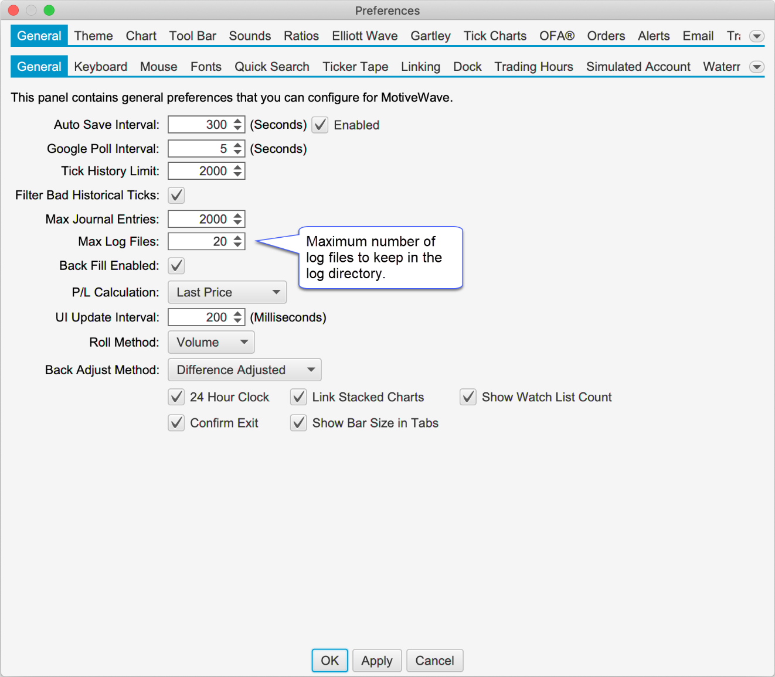Decrease Google Poll Interval with down arrow

click(237, 152)
